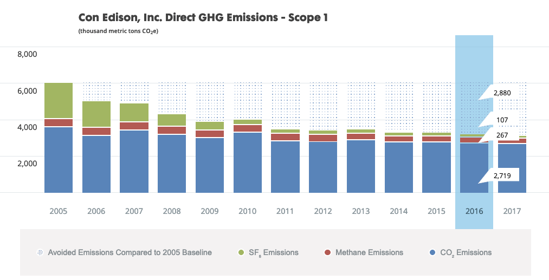Click the 2017 x-axis label
The height and width of the screenshot is (280, 549).
[x=512, y=211]
